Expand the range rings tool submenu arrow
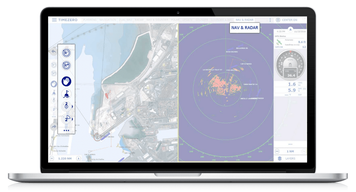The height and width of the screenshot is (192, 356). pyautogui.click(x=73, y=107)
